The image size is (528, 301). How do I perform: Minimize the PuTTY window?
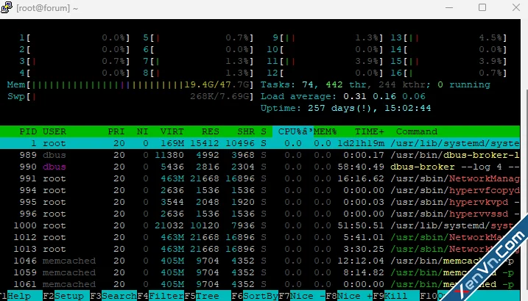449,7
